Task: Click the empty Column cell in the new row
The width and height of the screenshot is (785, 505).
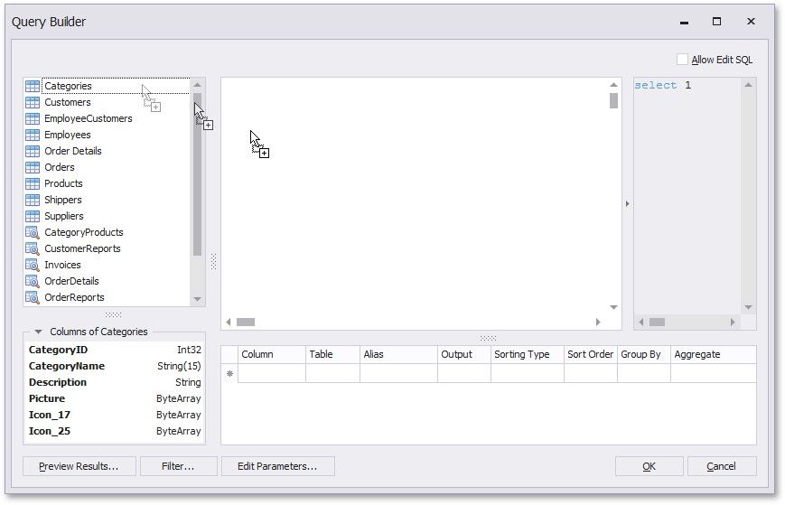Action: point(271,373)
